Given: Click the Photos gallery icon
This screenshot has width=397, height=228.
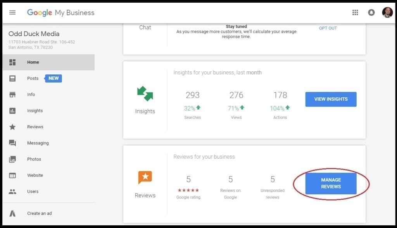Looking at the screenshot, I should (12, 159).
